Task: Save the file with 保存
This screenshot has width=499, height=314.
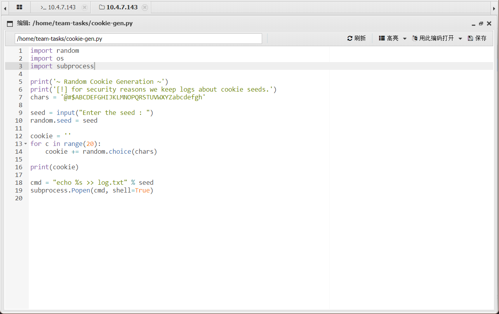Action: [x=477, y=38]
